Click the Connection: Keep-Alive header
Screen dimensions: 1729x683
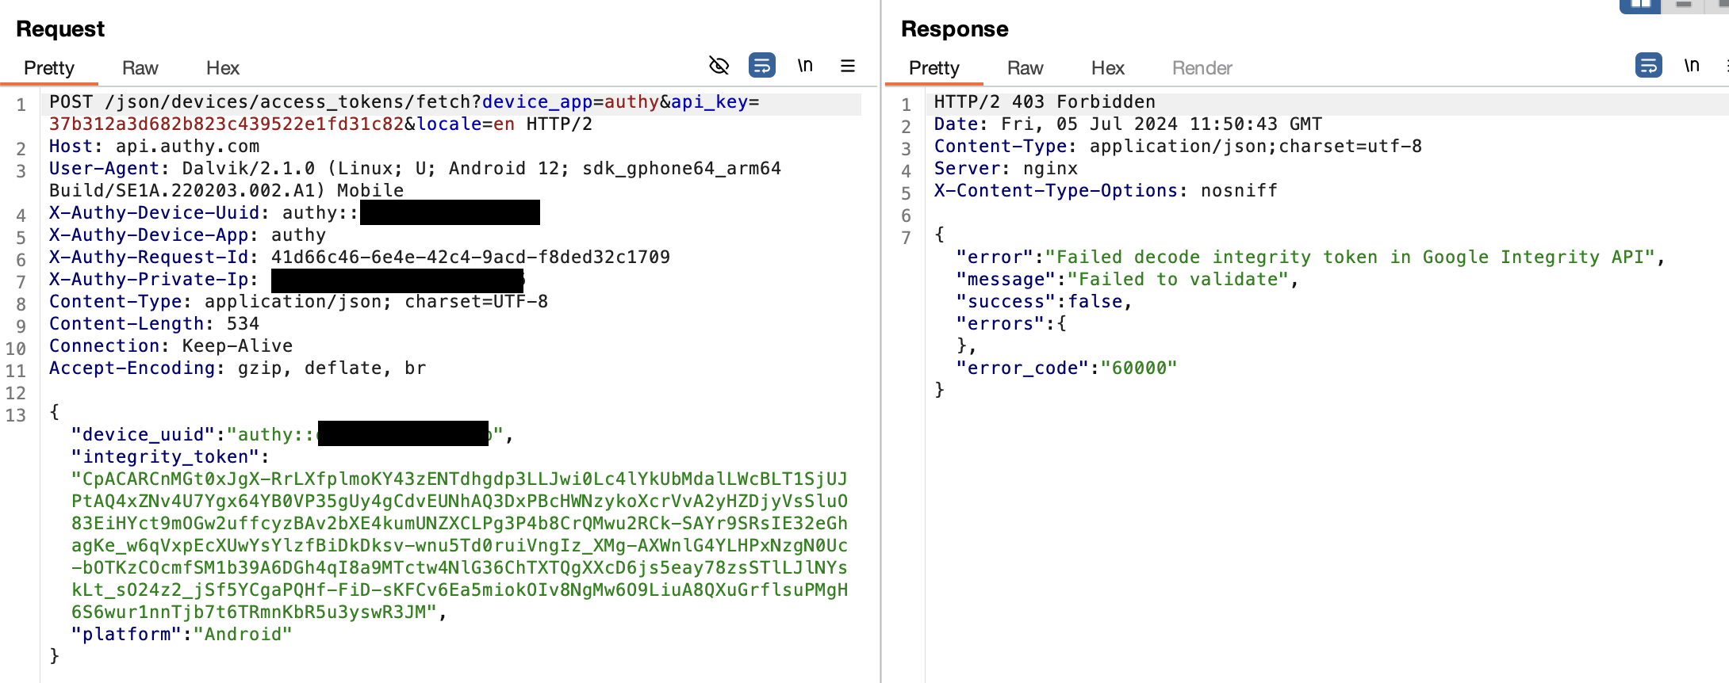pos(171,346)
